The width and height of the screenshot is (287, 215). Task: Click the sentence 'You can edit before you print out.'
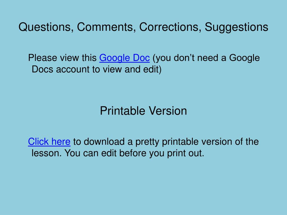(134, 153)
